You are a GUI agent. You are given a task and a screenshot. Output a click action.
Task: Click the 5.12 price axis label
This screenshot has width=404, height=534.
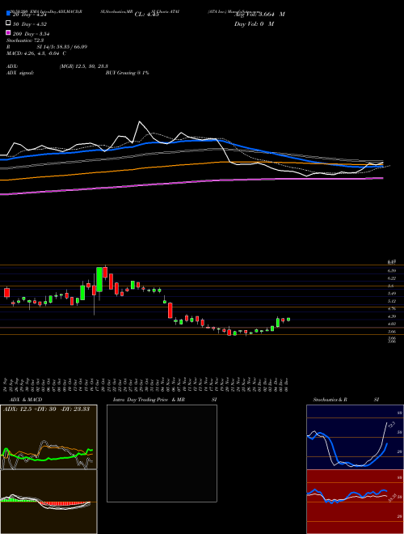(x=392, y=301)
